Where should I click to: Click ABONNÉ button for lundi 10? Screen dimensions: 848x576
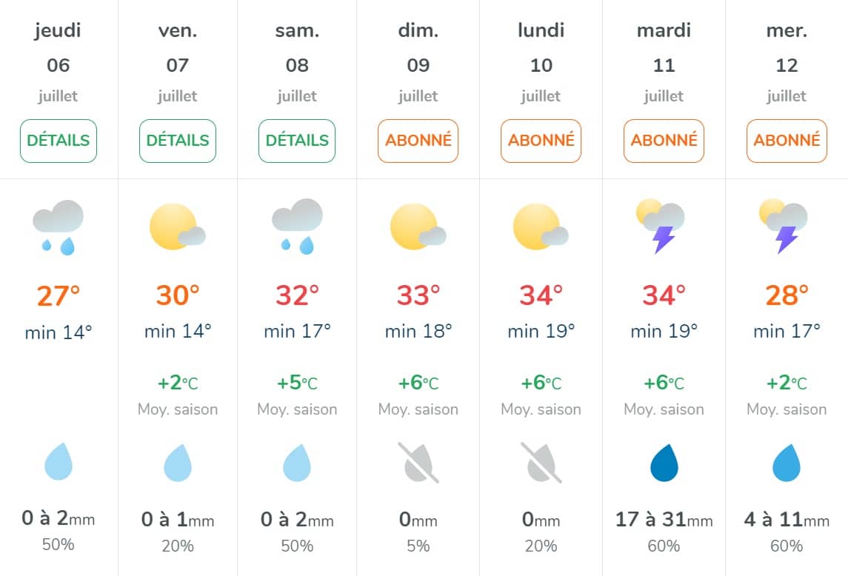[541, 141]
